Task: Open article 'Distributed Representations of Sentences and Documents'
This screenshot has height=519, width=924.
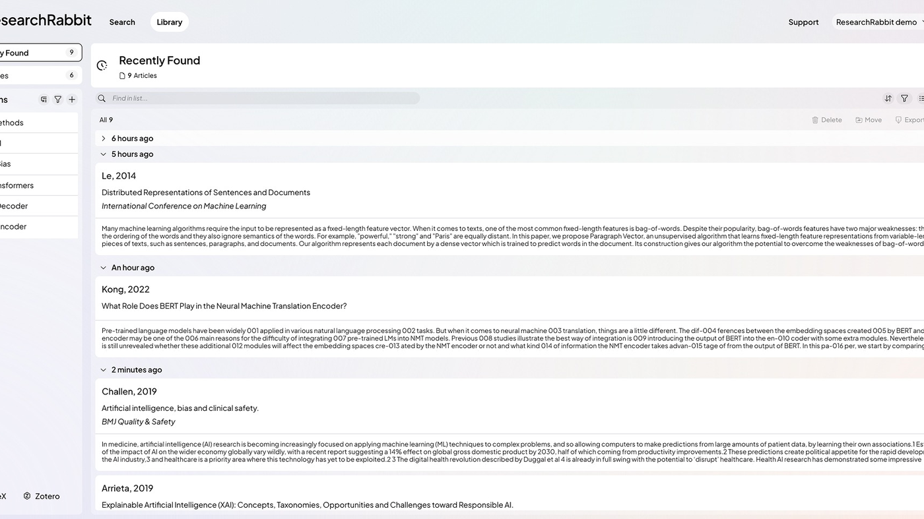Action: [206, 193]
